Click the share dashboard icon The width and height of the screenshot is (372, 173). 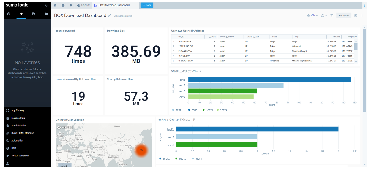click(356, 15)
